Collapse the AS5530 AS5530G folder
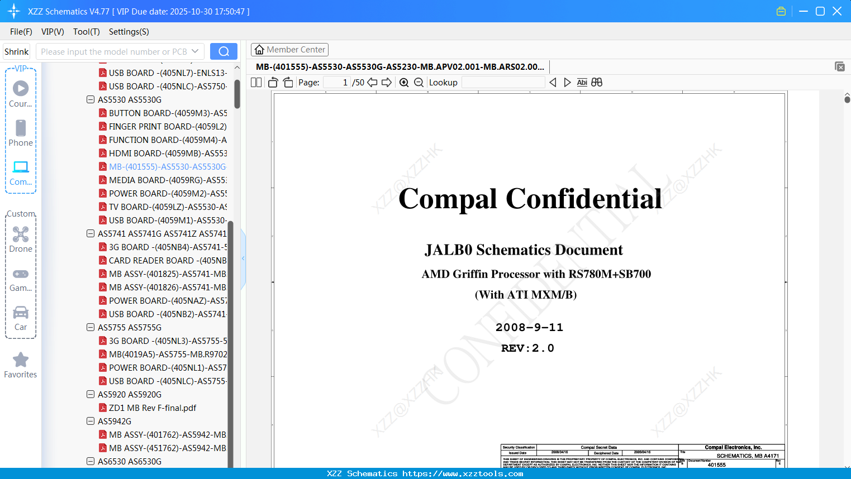Viewport: 851px width, 479px height. click(91, 99)
